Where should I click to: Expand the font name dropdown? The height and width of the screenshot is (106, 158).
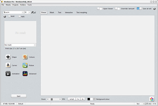[22, 12]
